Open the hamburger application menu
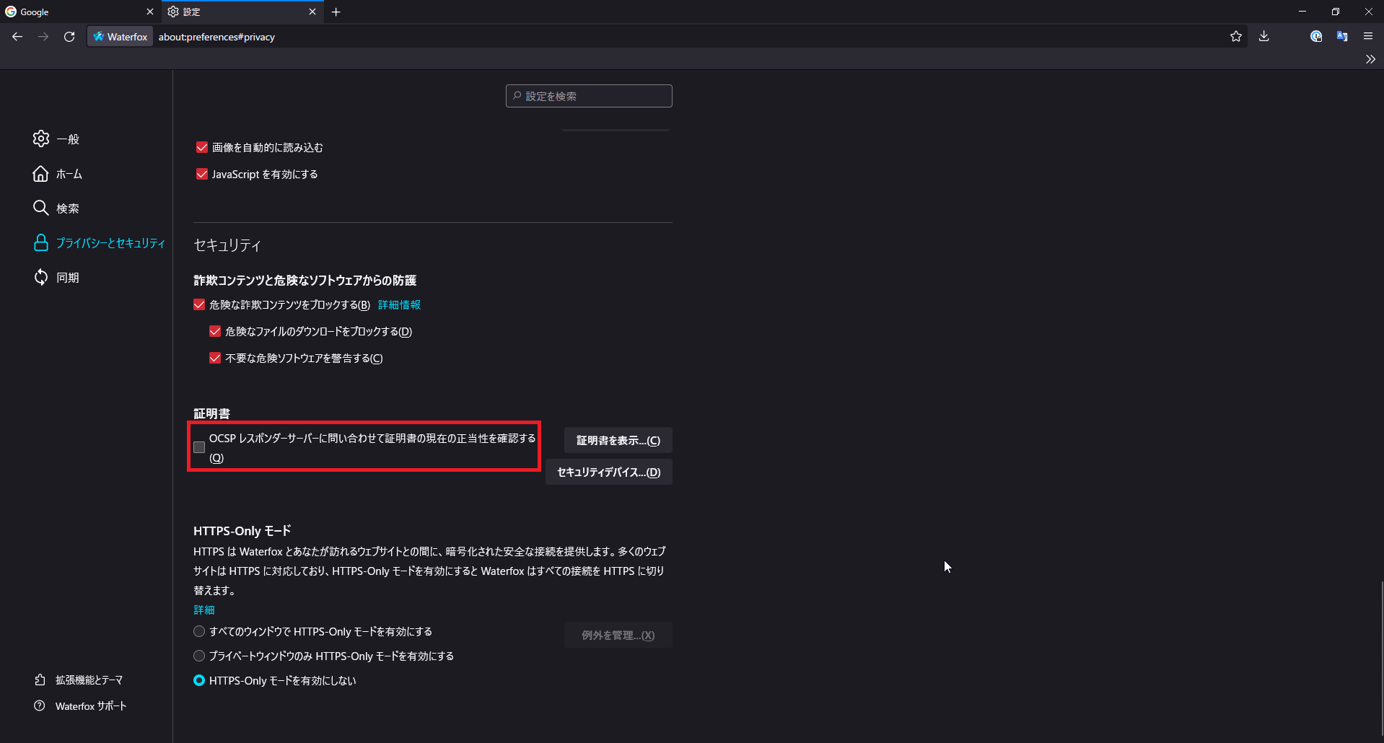 tap(1368, 37)
